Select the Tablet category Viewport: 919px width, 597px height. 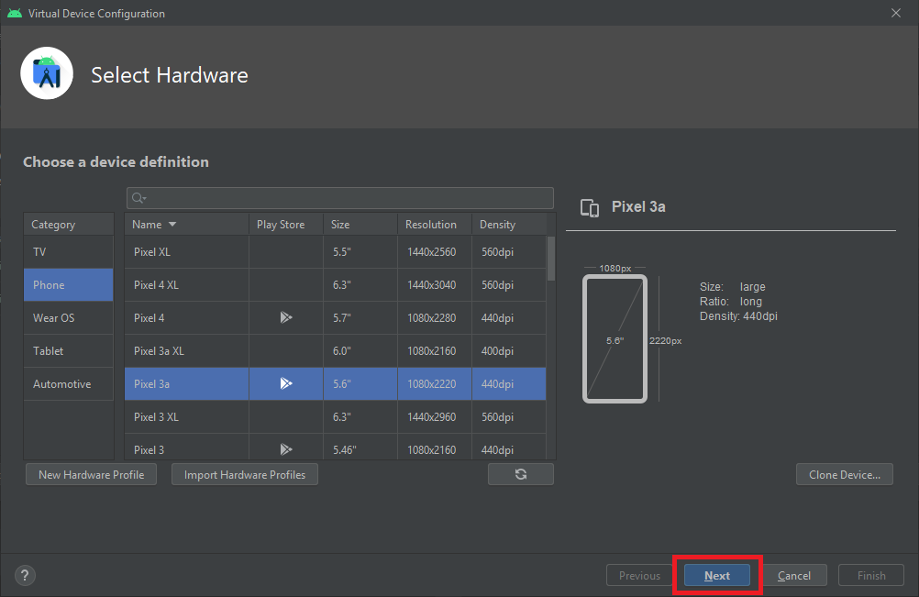pyautogui.click(x=69, y=351)
